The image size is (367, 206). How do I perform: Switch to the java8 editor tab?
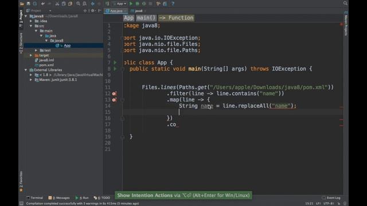coord(138,11)
